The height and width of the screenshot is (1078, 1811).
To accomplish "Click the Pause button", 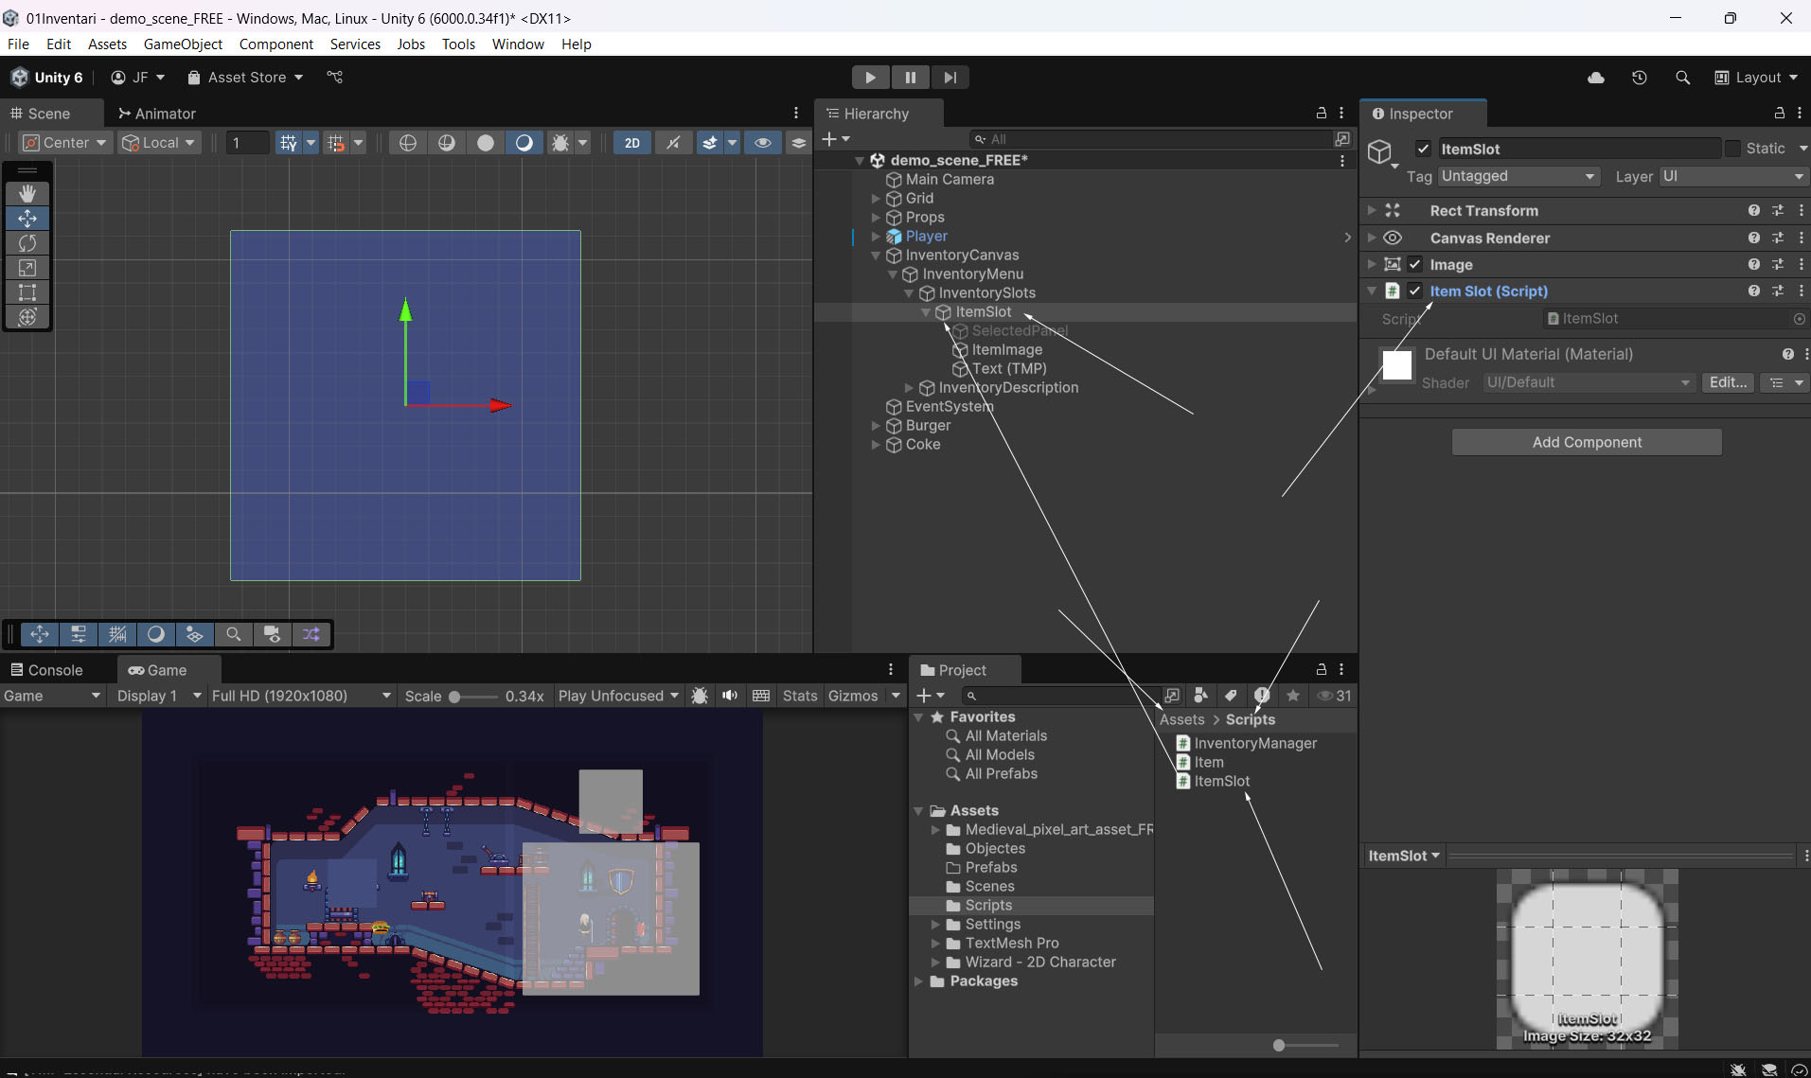I will coord(910,78).
